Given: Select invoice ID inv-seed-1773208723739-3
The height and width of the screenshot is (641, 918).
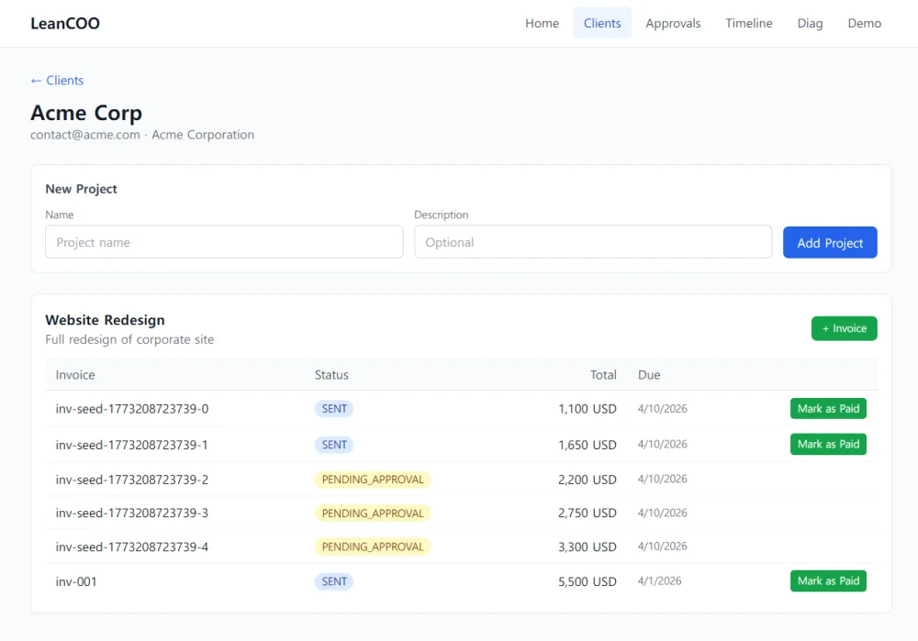Looking at the screenshot, I should [x=131, y=513].
